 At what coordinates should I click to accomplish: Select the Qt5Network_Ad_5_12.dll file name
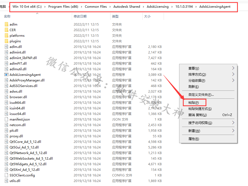(28, 153)
